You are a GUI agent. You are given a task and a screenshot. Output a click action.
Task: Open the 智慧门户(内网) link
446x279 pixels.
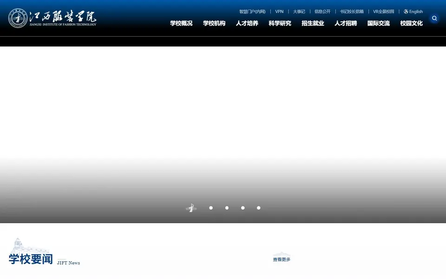point(252,11)
